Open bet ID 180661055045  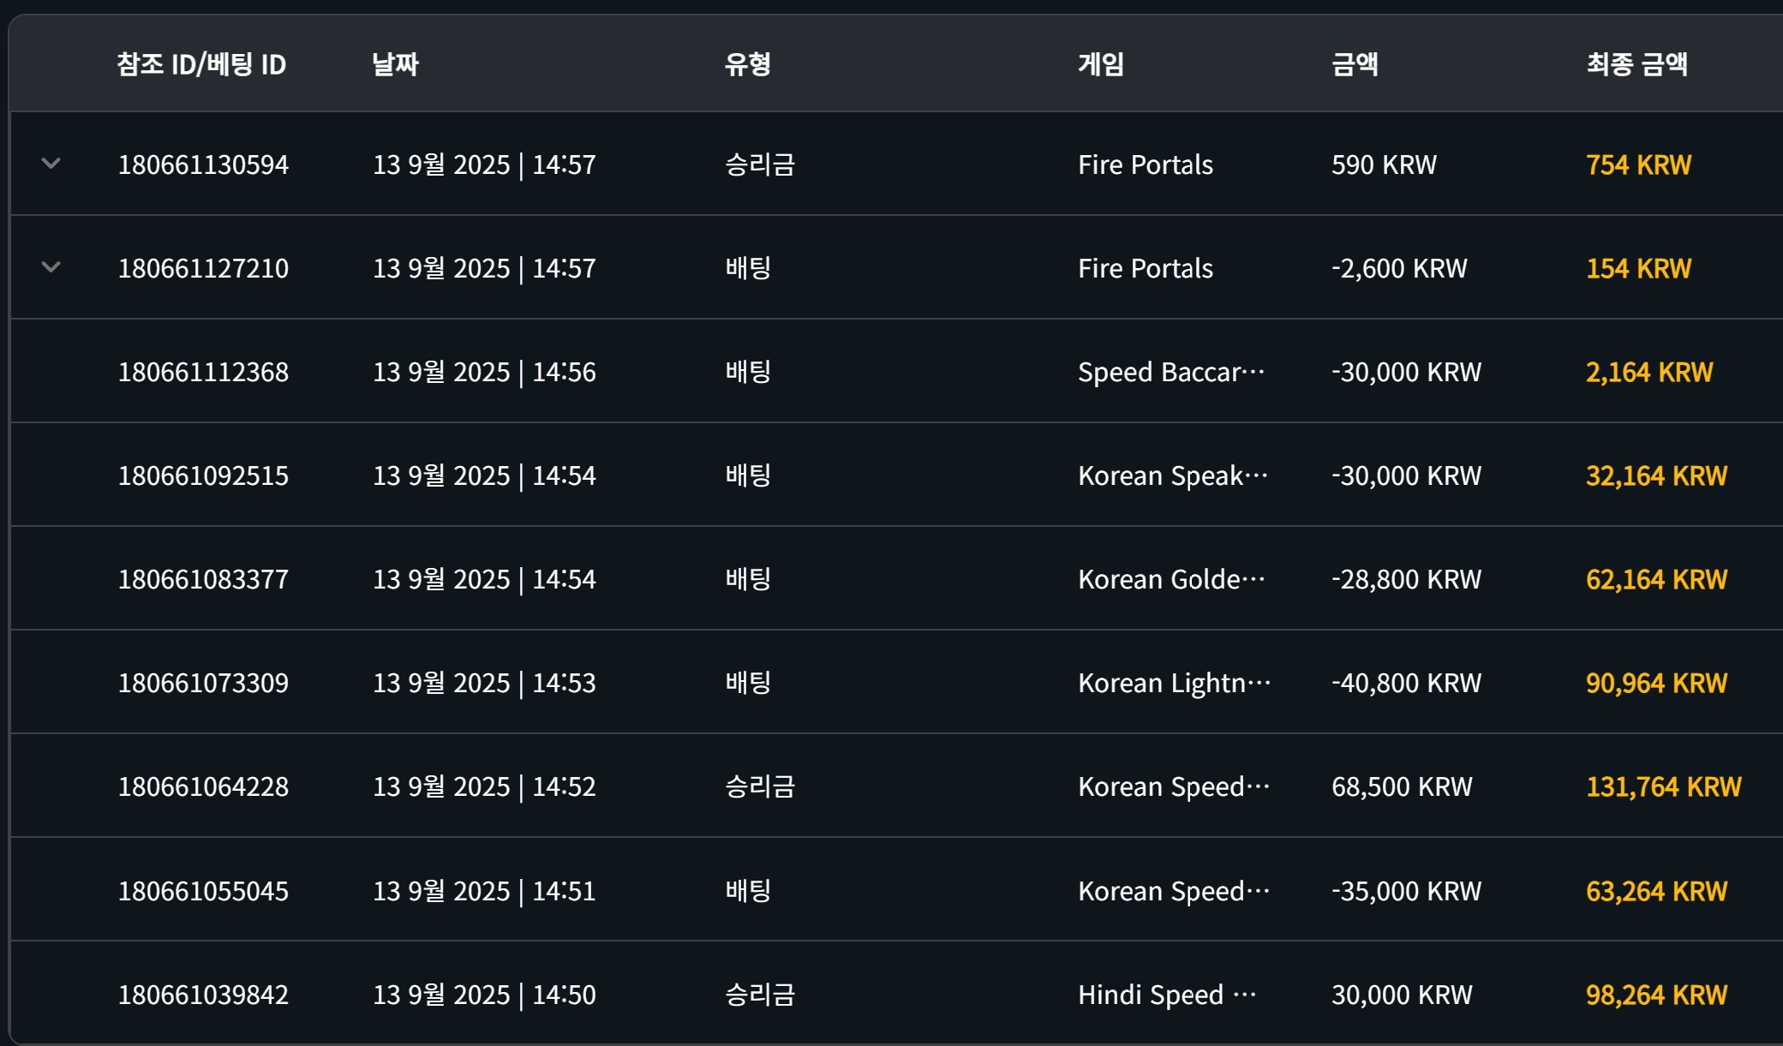(203, 891)
